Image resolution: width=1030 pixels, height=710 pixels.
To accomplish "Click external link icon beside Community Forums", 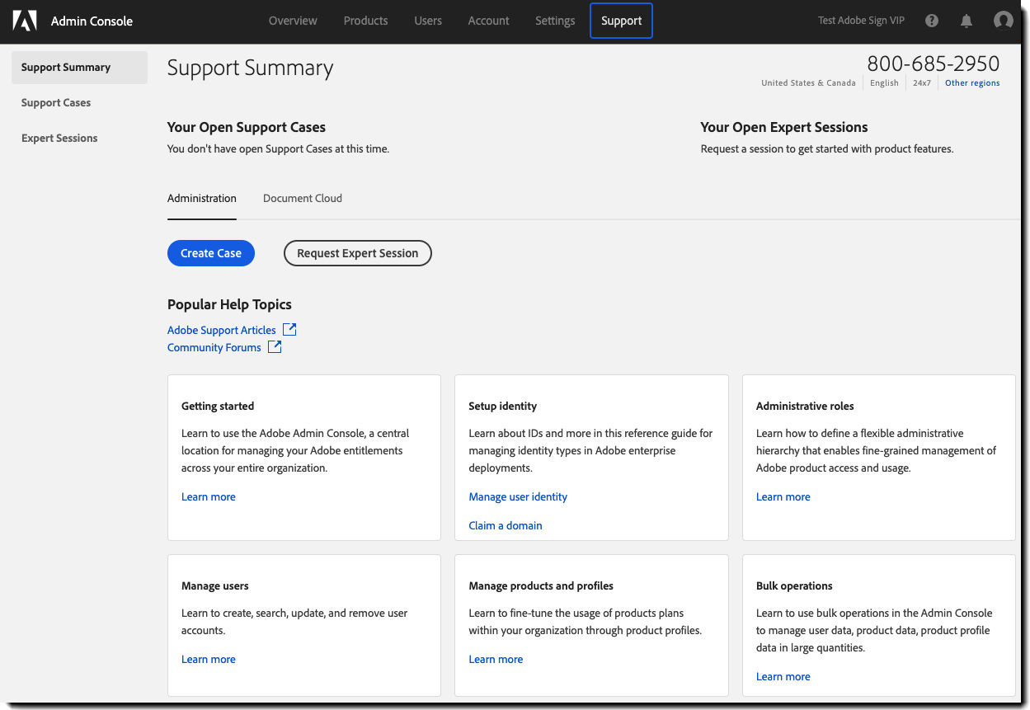I will [275, 346].
